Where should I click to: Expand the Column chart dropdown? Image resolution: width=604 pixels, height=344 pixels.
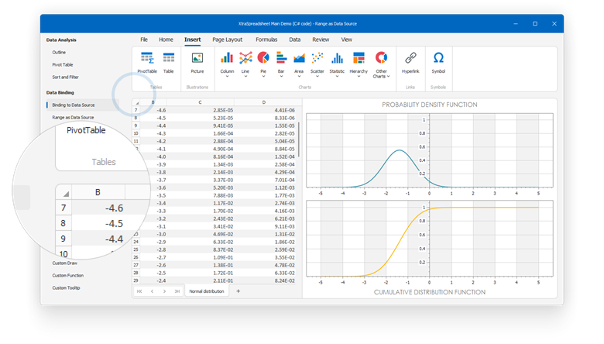227,76
